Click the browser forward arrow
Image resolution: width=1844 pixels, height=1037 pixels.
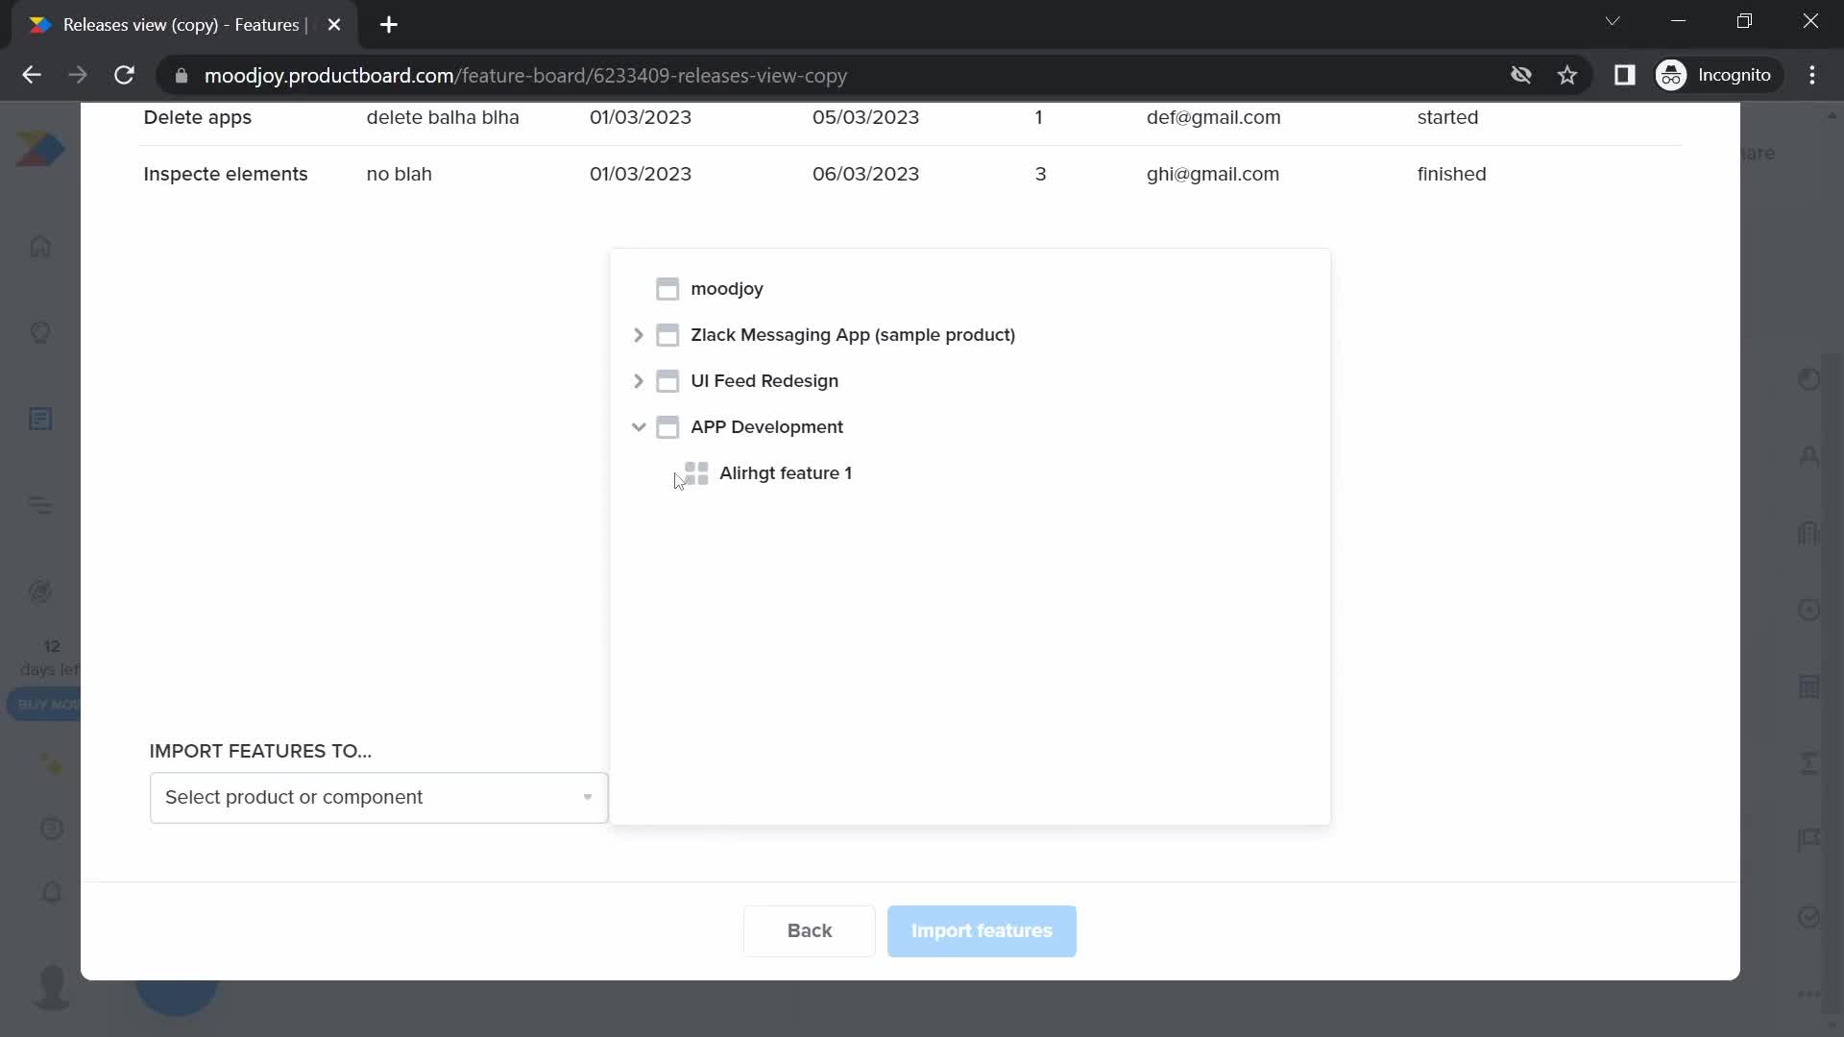coord(78,75)
